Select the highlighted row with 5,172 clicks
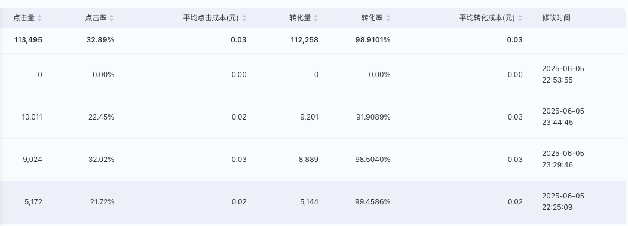Screen dimensions: 628x226 click(x=313, y=202)
